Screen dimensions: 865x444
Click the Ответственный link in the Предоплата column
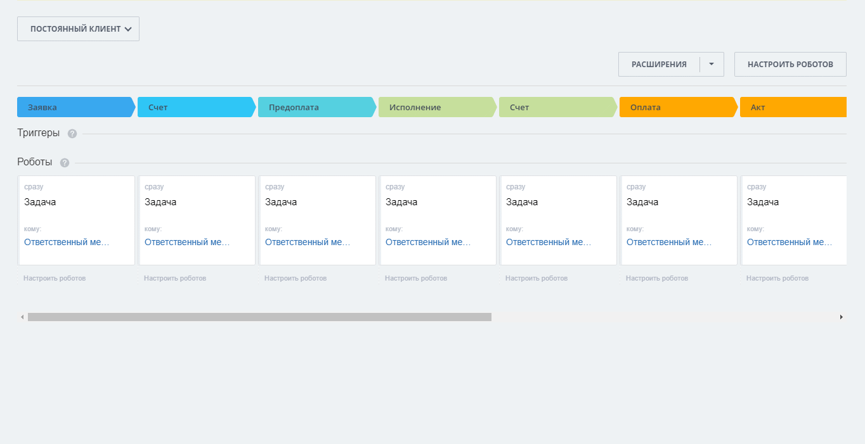tap(307, 242)
